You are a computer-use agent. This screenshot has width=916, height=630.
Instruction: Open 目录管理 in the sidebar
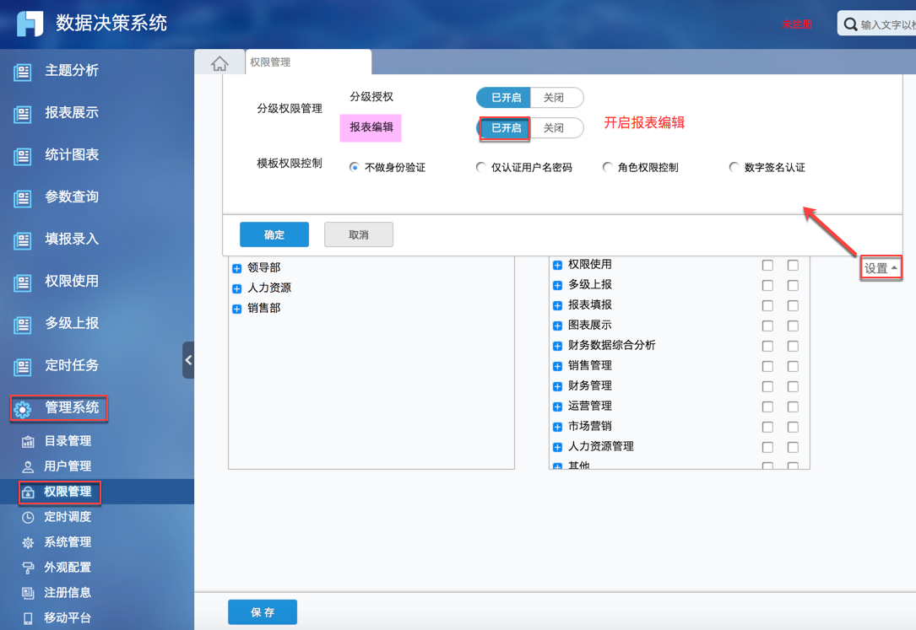[x=68, y=441]
